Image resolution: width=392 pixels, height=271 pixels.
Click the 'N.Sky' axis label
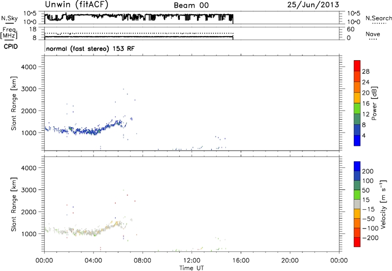[9, 18]
